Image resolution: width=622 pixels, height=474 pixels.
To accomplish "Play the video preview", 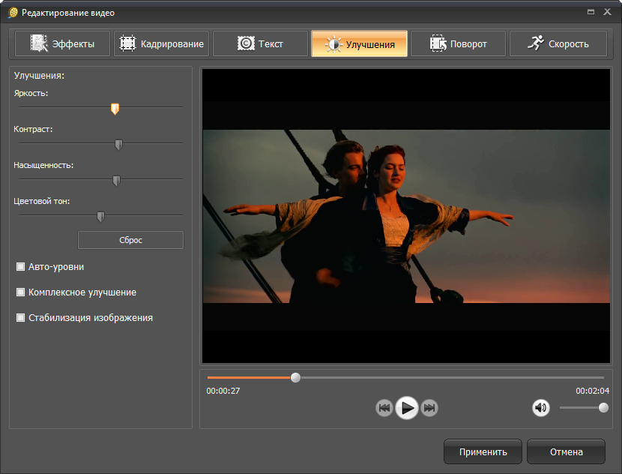I will [407, 408].
